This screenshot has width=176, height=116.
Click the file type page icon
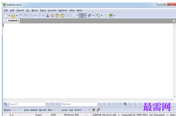pos(74,16)
